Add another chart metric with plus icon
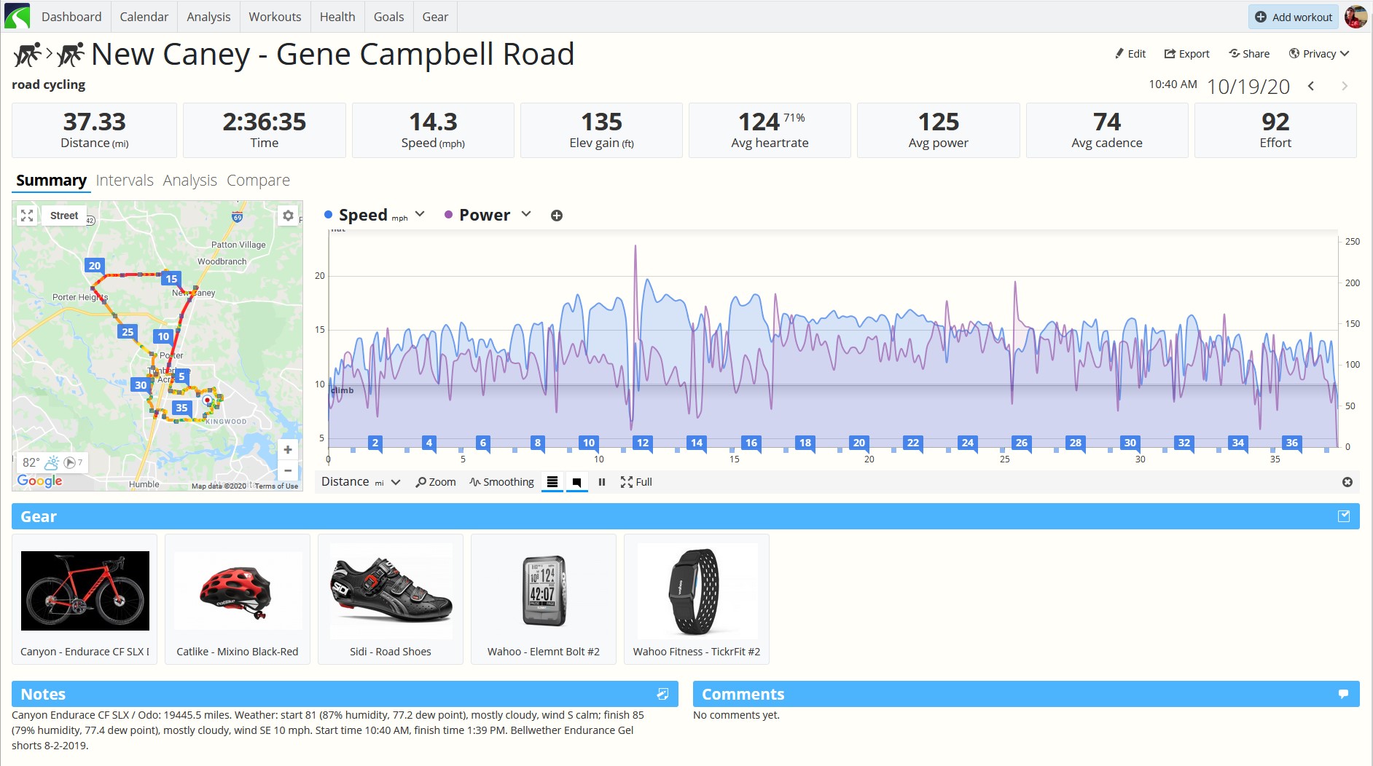 (557, 216)
